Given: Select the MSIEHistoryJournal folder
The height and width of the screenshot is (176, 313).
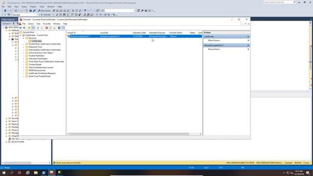Looking at the screenshot, I should click(x=37, y=70).
